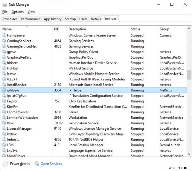Sort by the Group column header
Viewport: 192px width, 171px height.
tap(172, 29)
